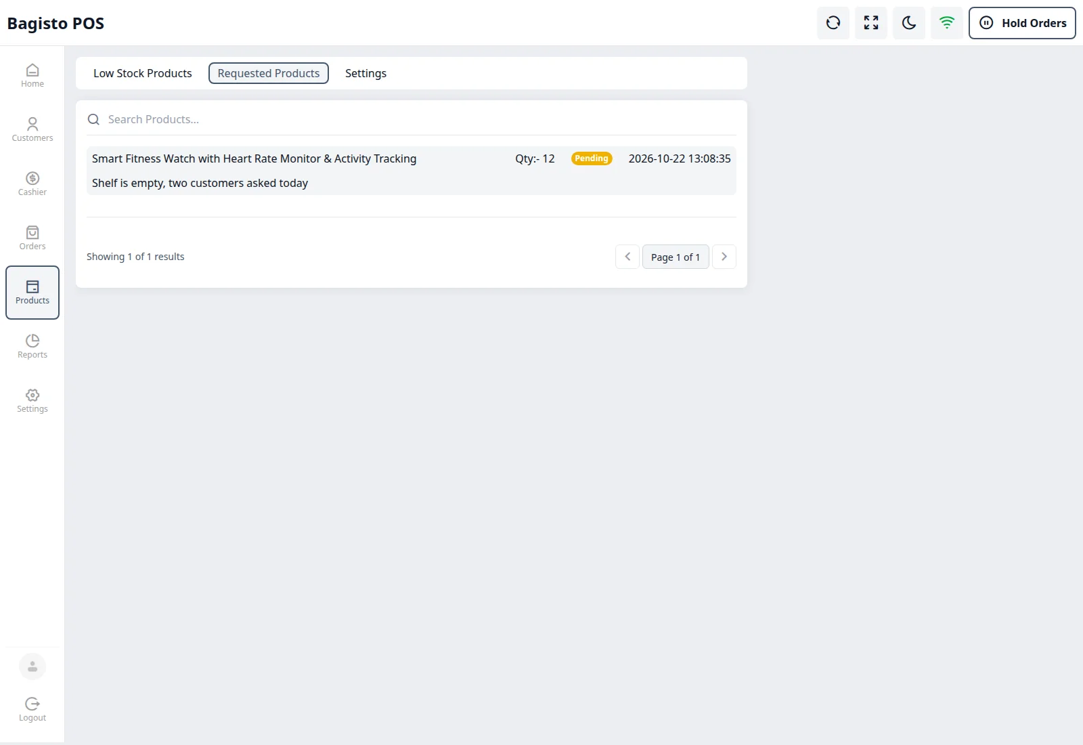
Task: Select the Products sidebar item
Action: coord(32,293)
